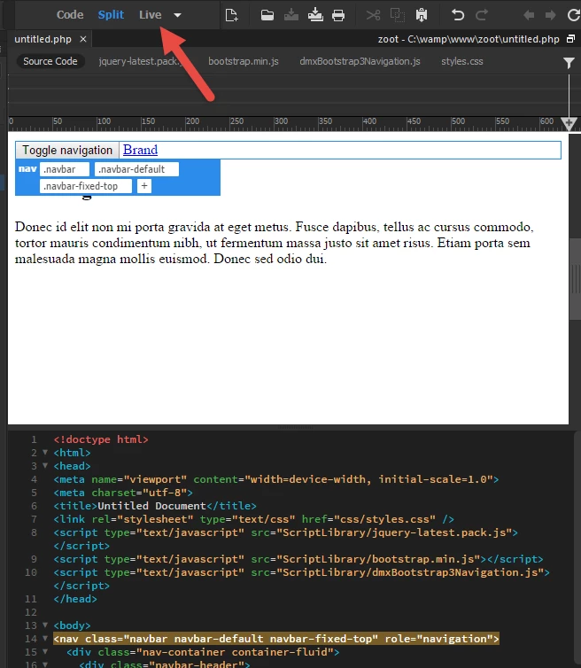Click the Print icon

[x=338, y=15]
